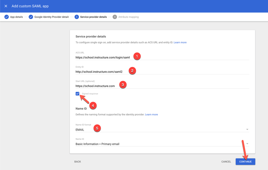Image resolution: width=268 pixels, height=170 pixels.
Task: Click the step 4 number circle
Action: click(115, 17)
